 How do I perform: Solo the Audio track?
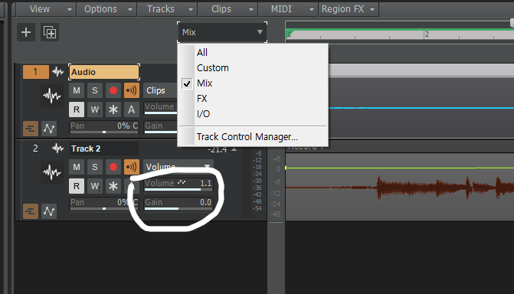[95, 90]
